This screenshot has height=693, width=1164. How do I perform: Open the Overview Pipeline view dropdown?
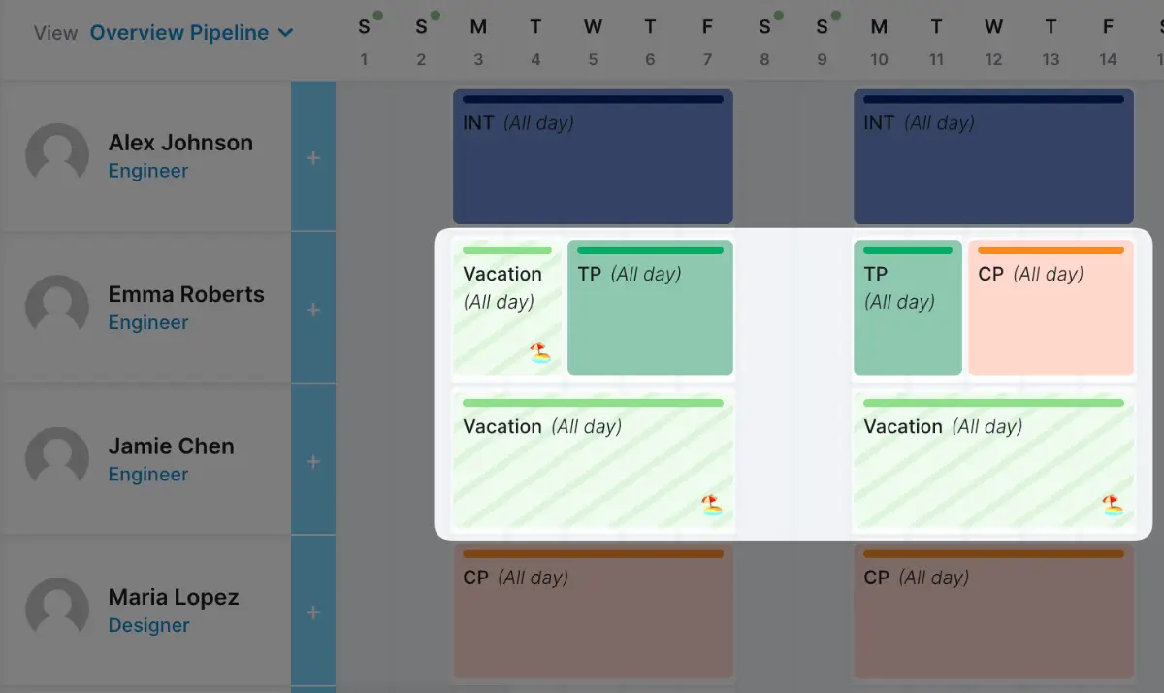(x=191, y=33)
